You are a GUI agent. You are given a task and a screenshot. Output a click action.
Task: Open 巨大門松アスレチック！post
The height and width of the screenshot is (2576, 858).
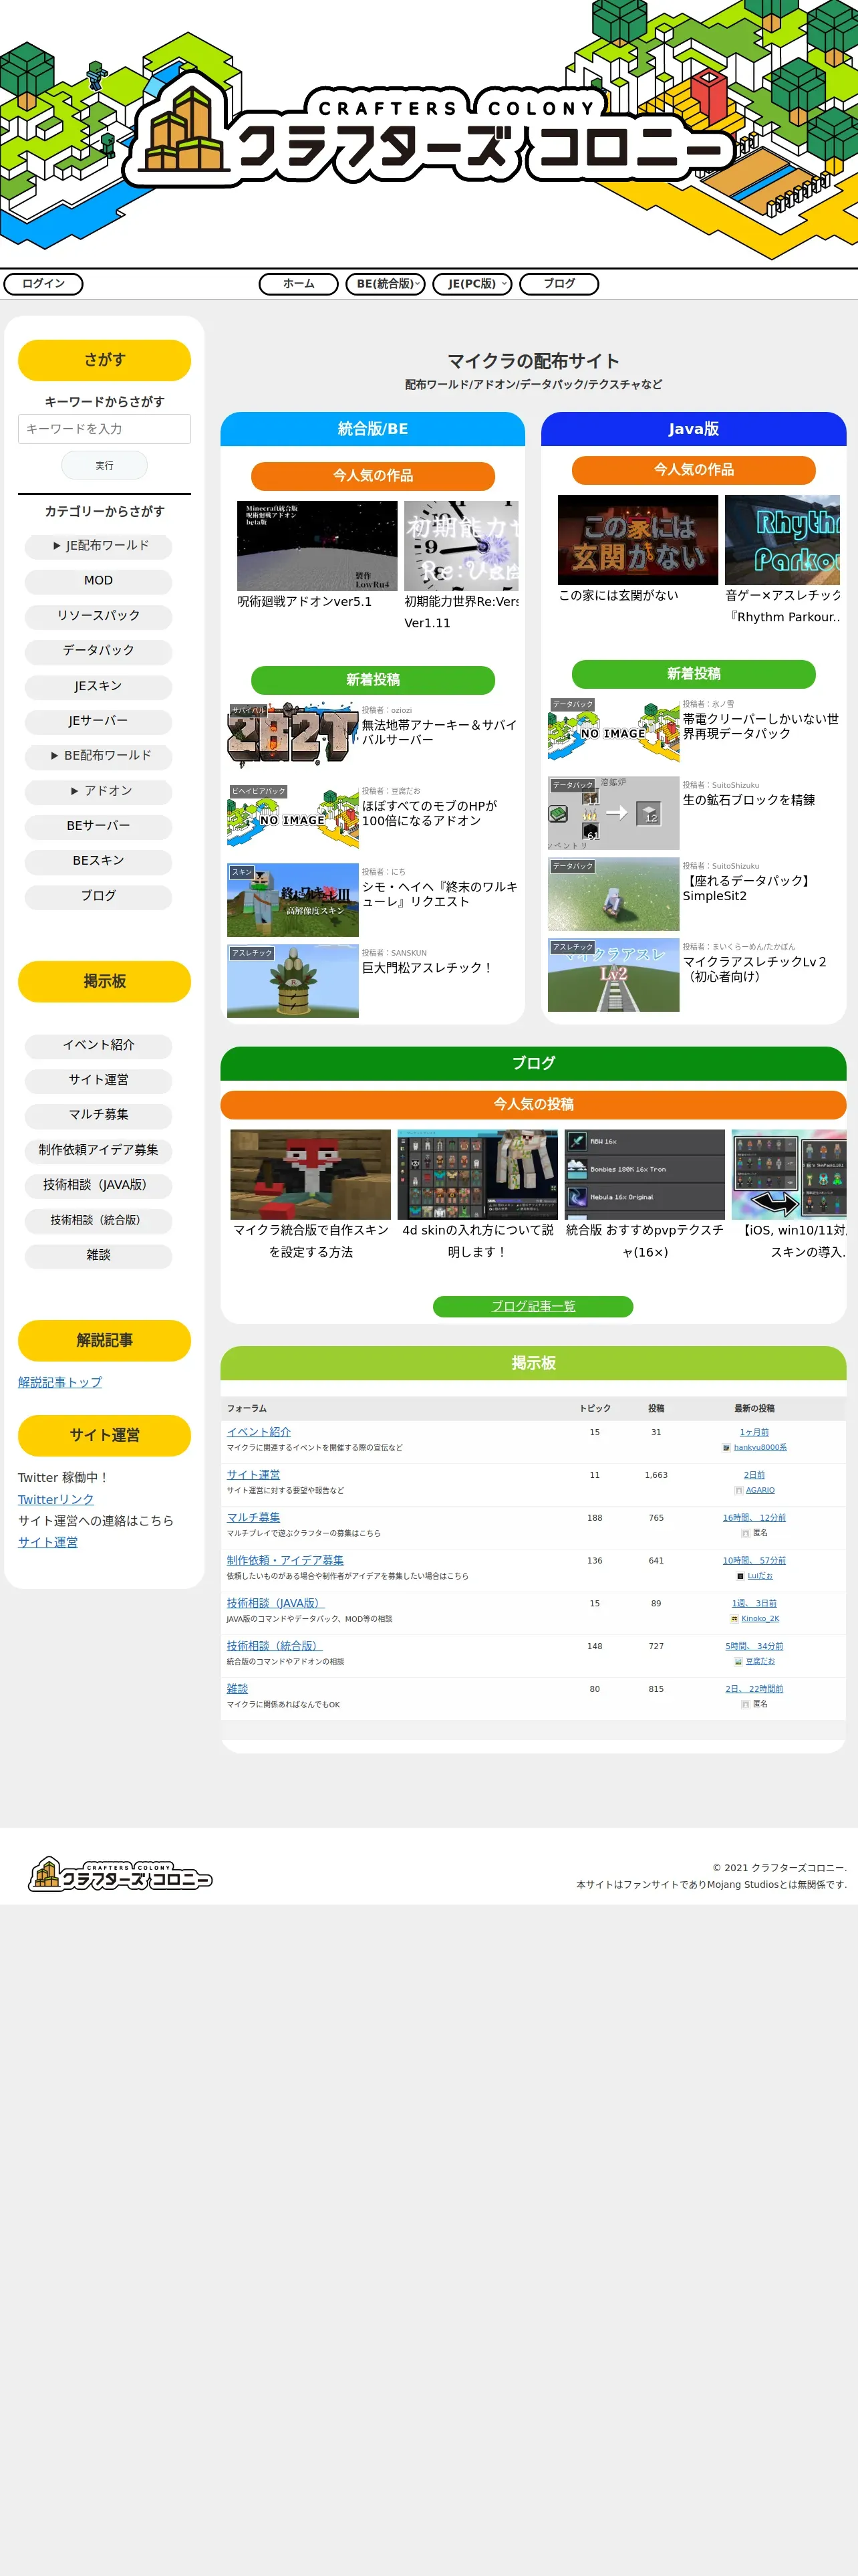point(426,968)
